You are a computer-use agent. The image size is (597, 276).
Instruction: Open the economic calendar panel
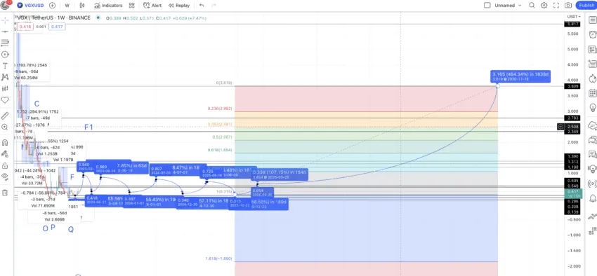(592, 93)
